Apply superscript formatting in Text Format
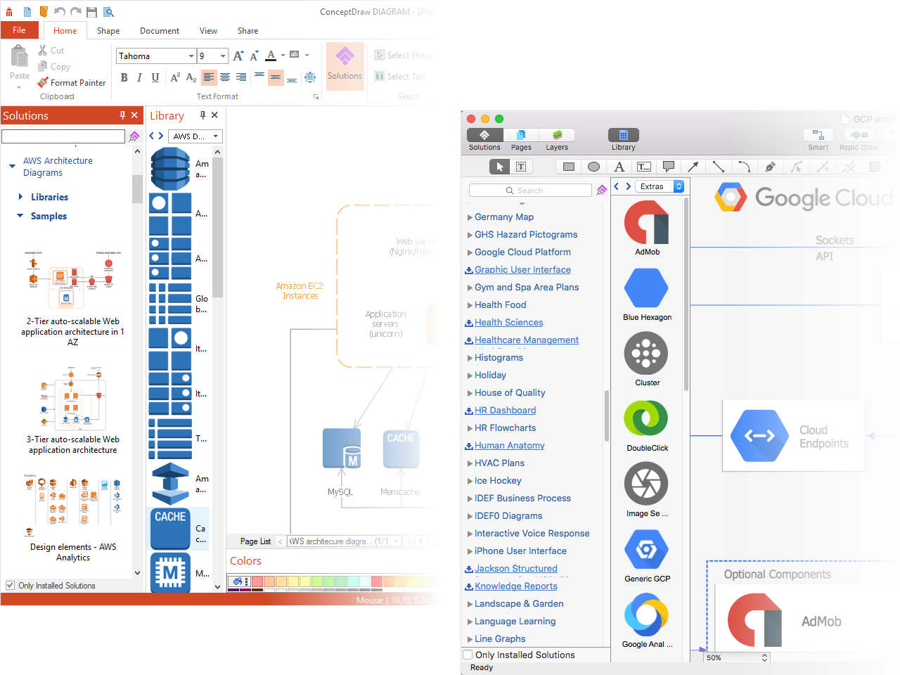The height and width of the screenshot is (675, 900). pyautogui.click(x=175, y=77)
